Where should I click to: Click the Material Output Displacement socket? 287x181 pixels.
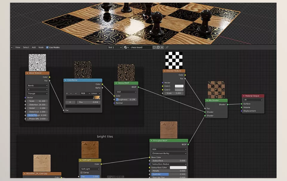242,111
